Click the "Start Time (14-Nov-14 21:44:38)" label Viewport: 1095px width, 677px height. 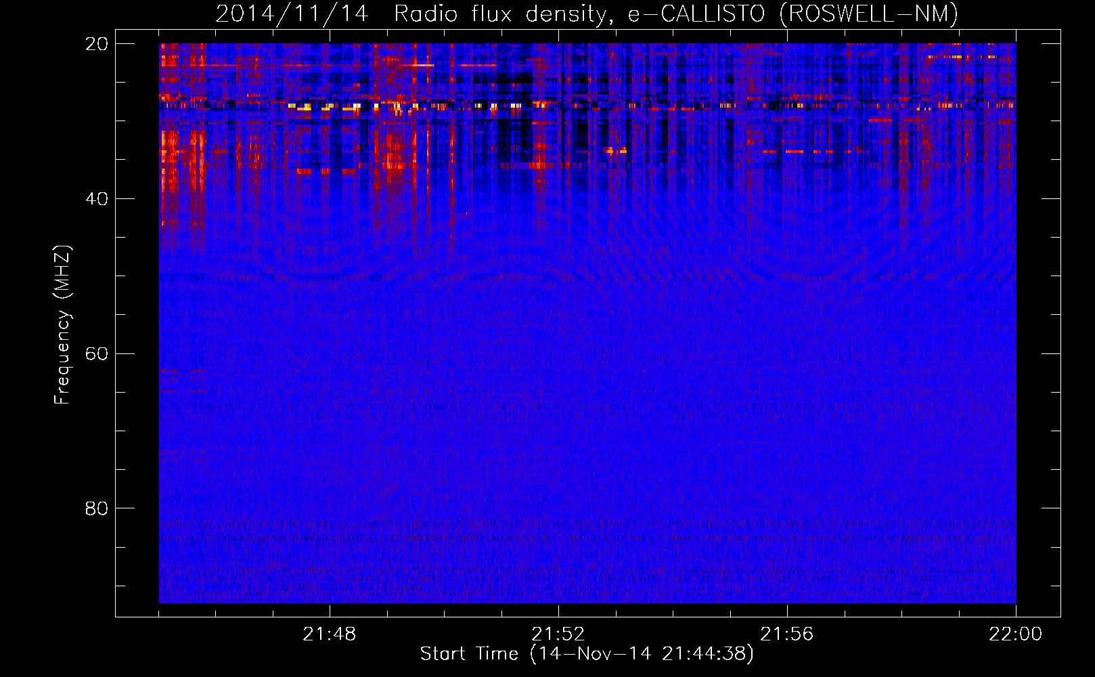pos(587,654)
